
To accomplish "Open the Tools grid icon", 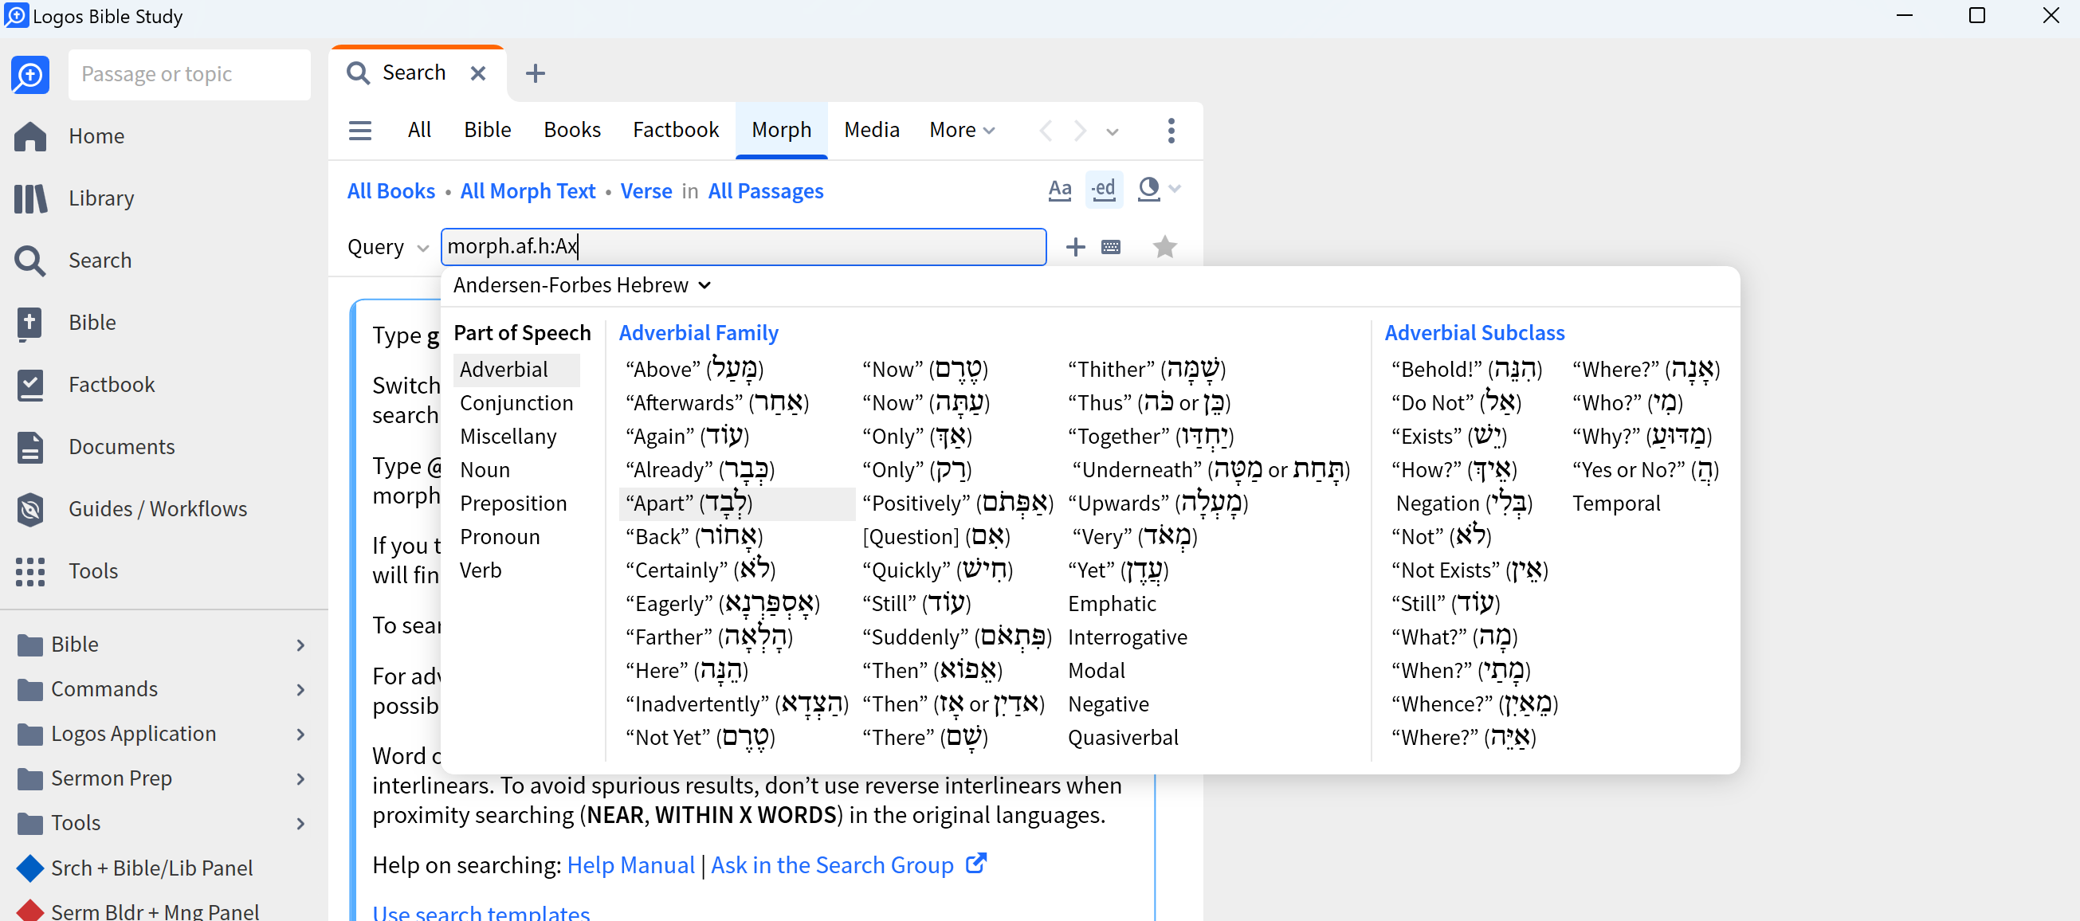I will (x=31, y=570).
